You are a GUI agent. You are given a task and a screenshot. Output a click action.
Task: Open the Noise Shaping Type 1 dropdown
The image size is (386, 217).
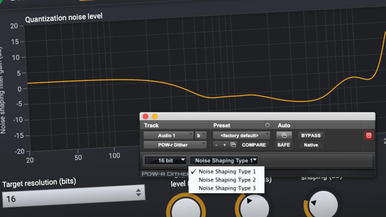click(x=224, y=160)
